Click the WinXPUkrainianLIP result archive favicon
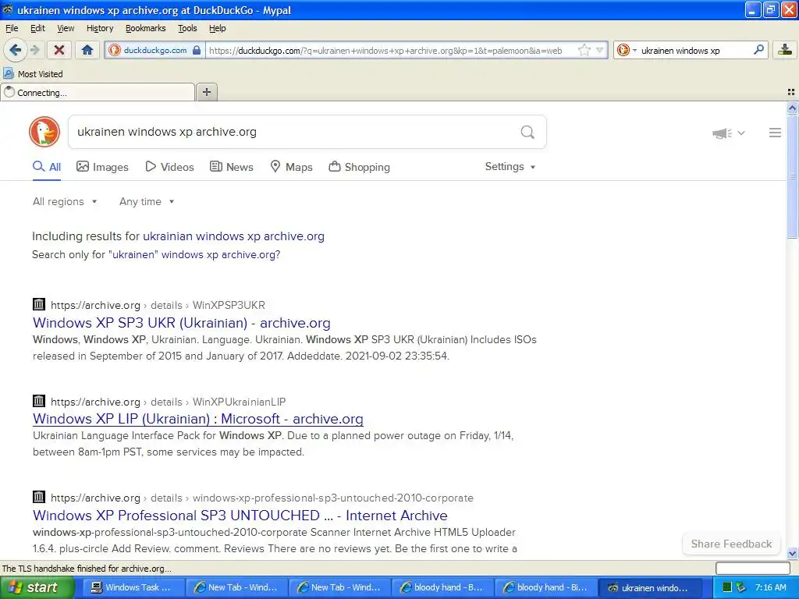The width and height of the screenshot is (799, 599). click(x=39, y=401)
